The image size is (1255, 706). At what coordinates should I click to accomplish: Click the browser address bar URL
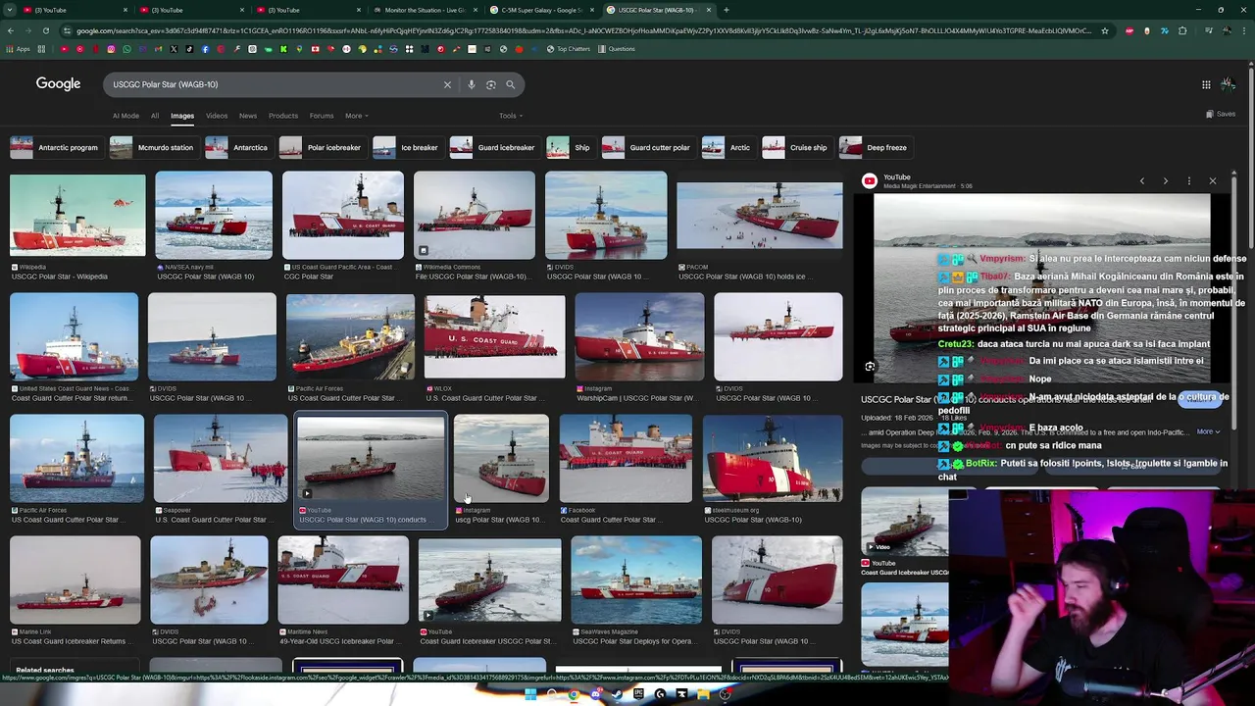click(x=583, y=30)
